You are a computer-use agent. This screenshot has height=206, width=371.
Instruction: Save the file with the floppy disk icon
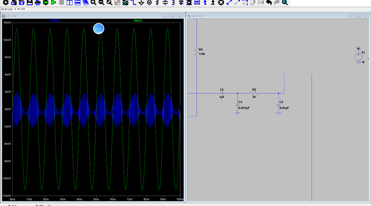pyautogui.click(x=30, y=3)
